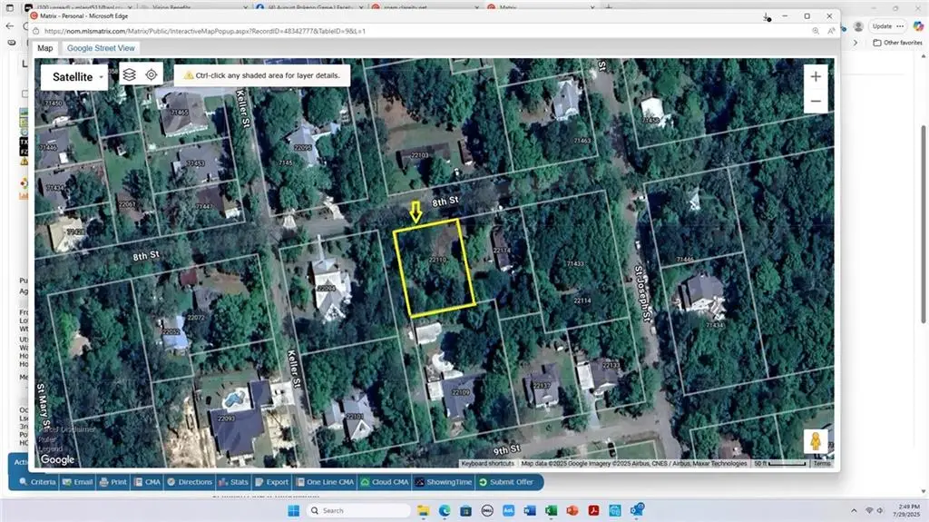Open the Dell icon in taskbar

(487, 510)
